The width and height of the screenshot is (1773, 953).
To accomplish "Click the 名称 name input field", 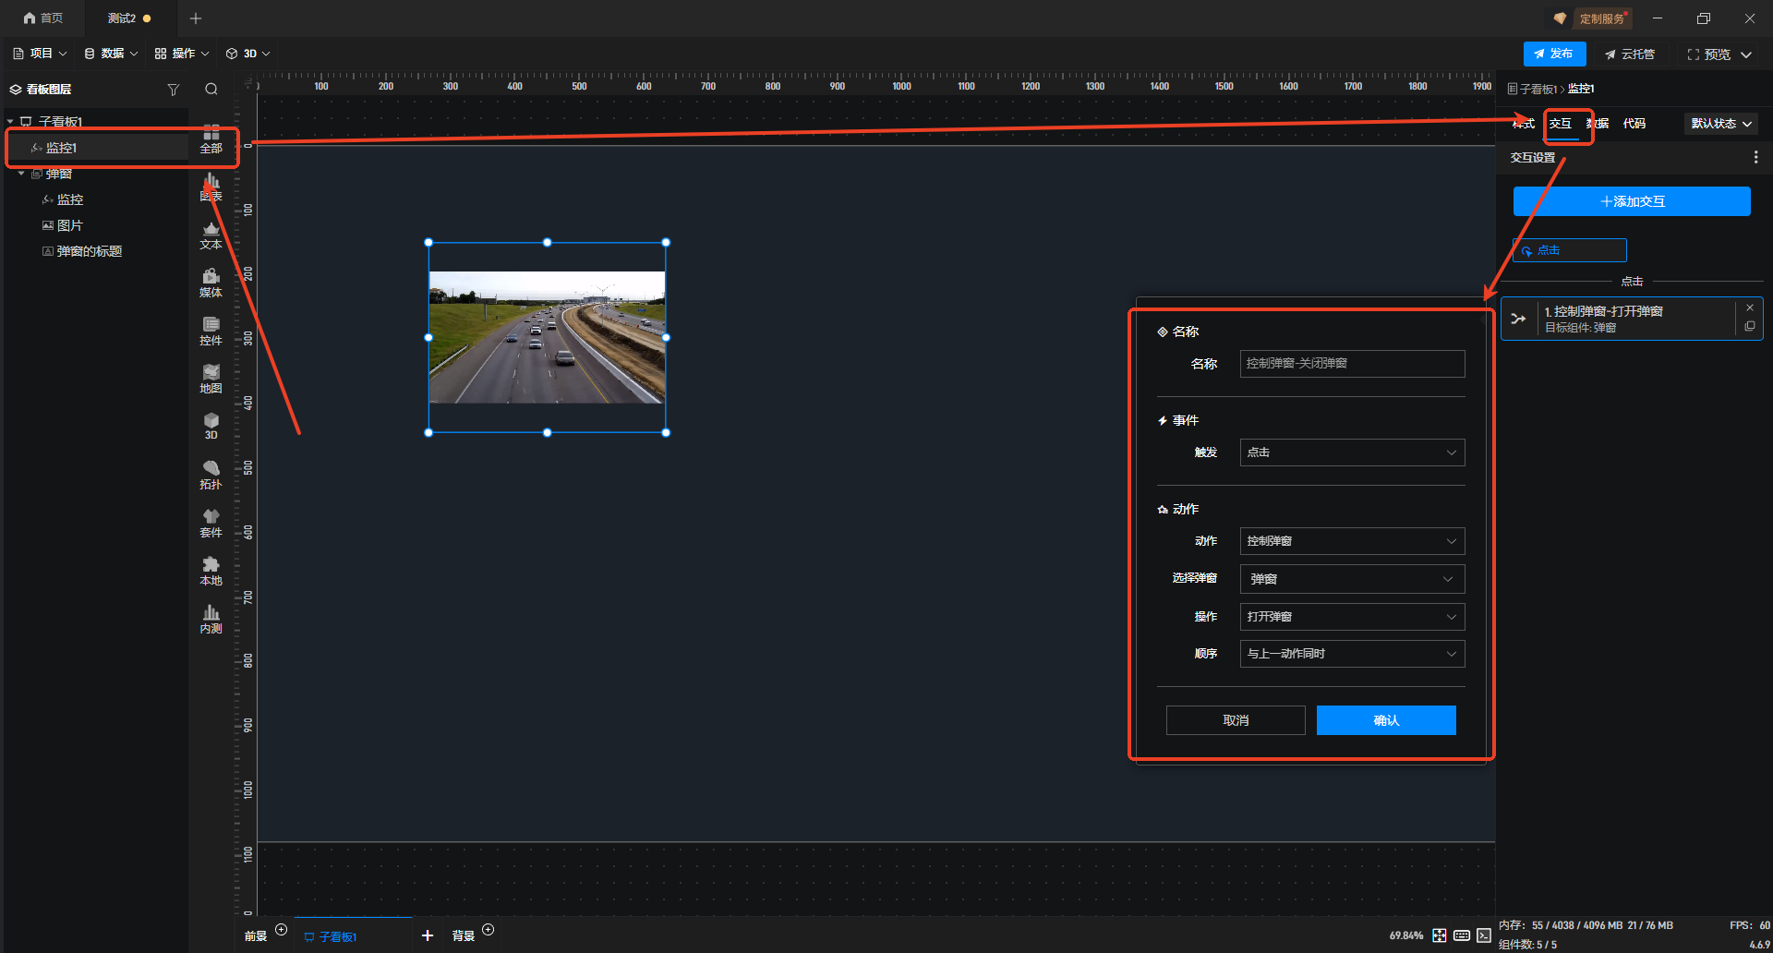I will click(1351, 364).
